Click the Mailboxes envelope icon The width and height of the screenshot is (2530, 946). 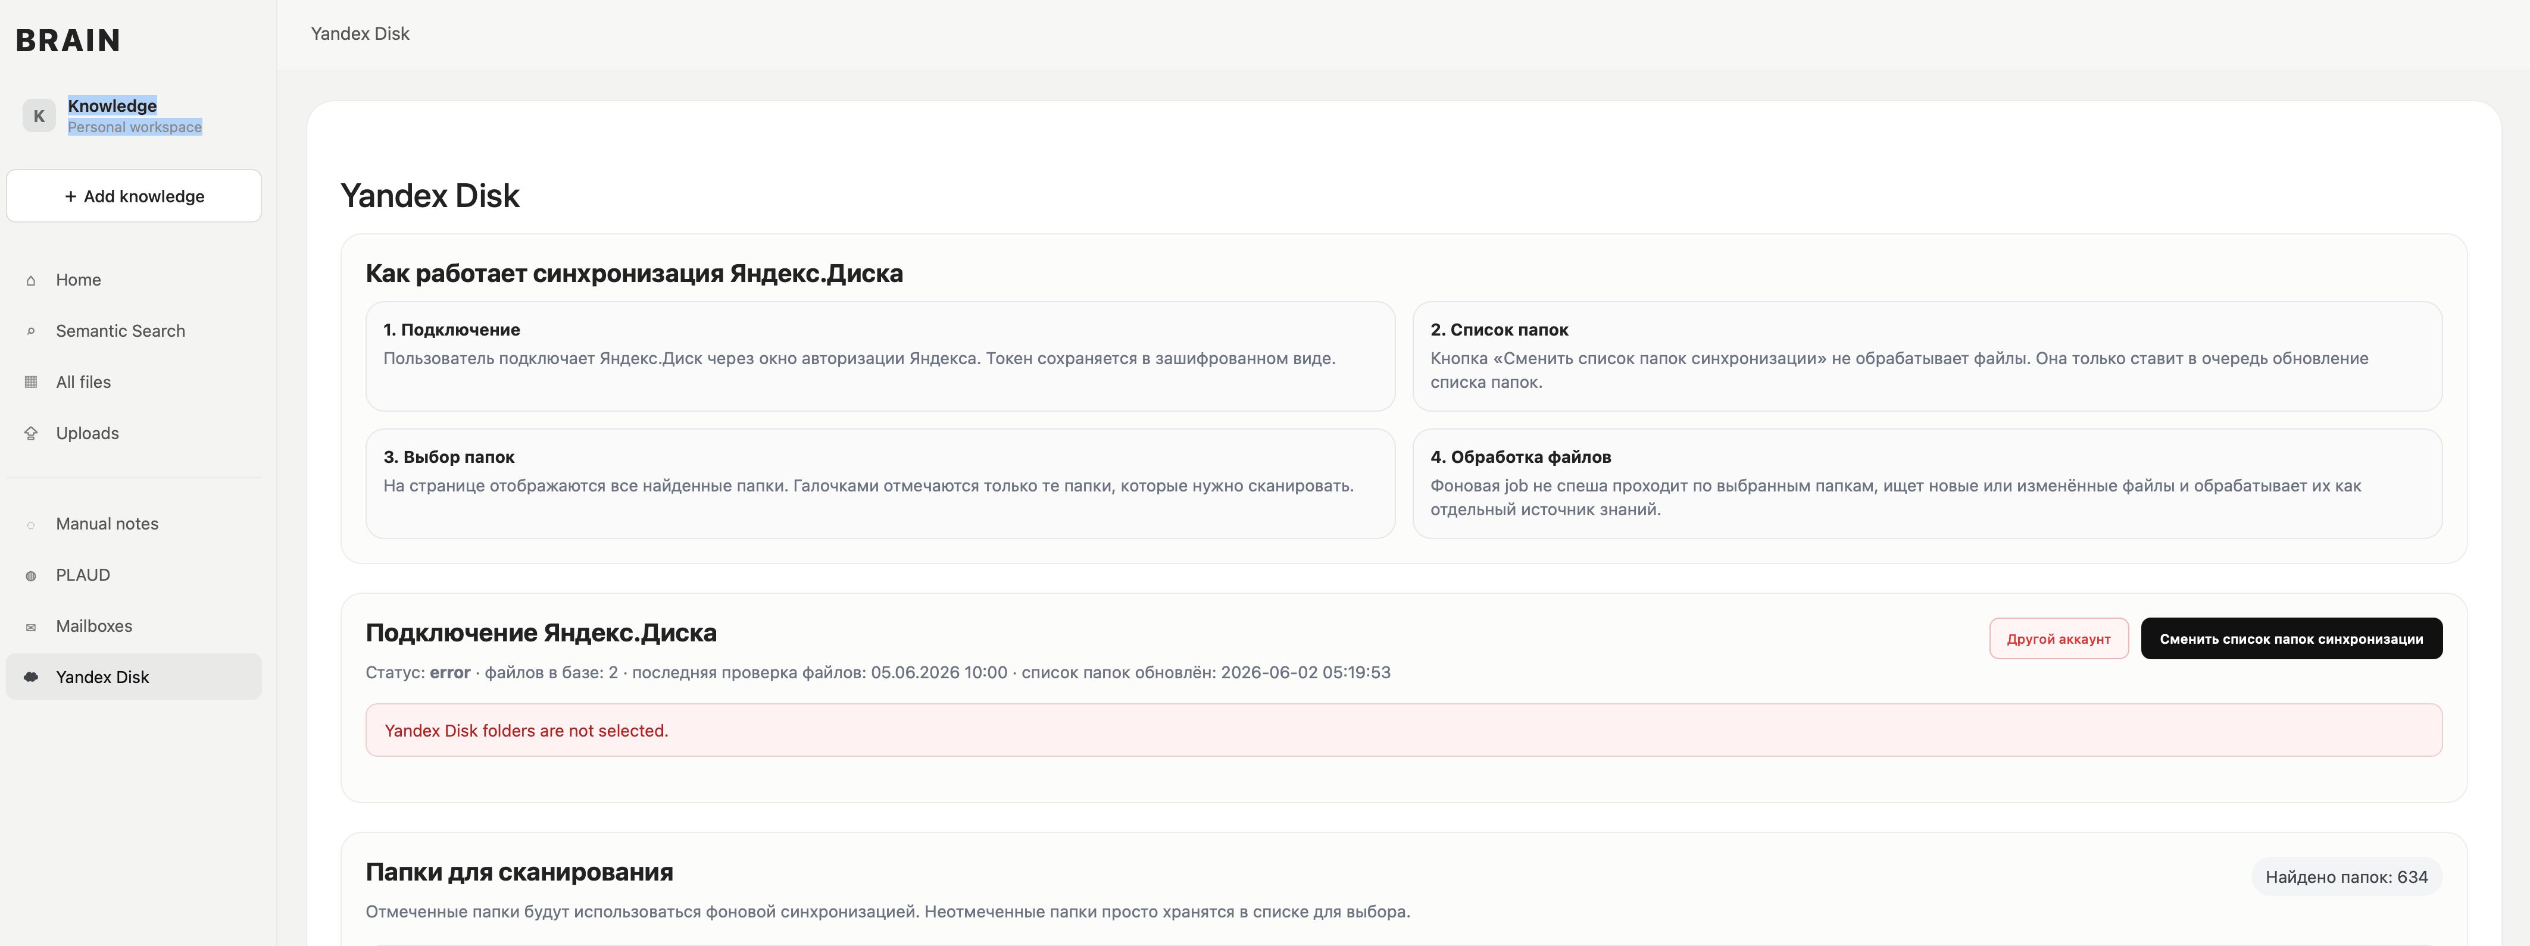pyautogui.click(x=30, y=627)
